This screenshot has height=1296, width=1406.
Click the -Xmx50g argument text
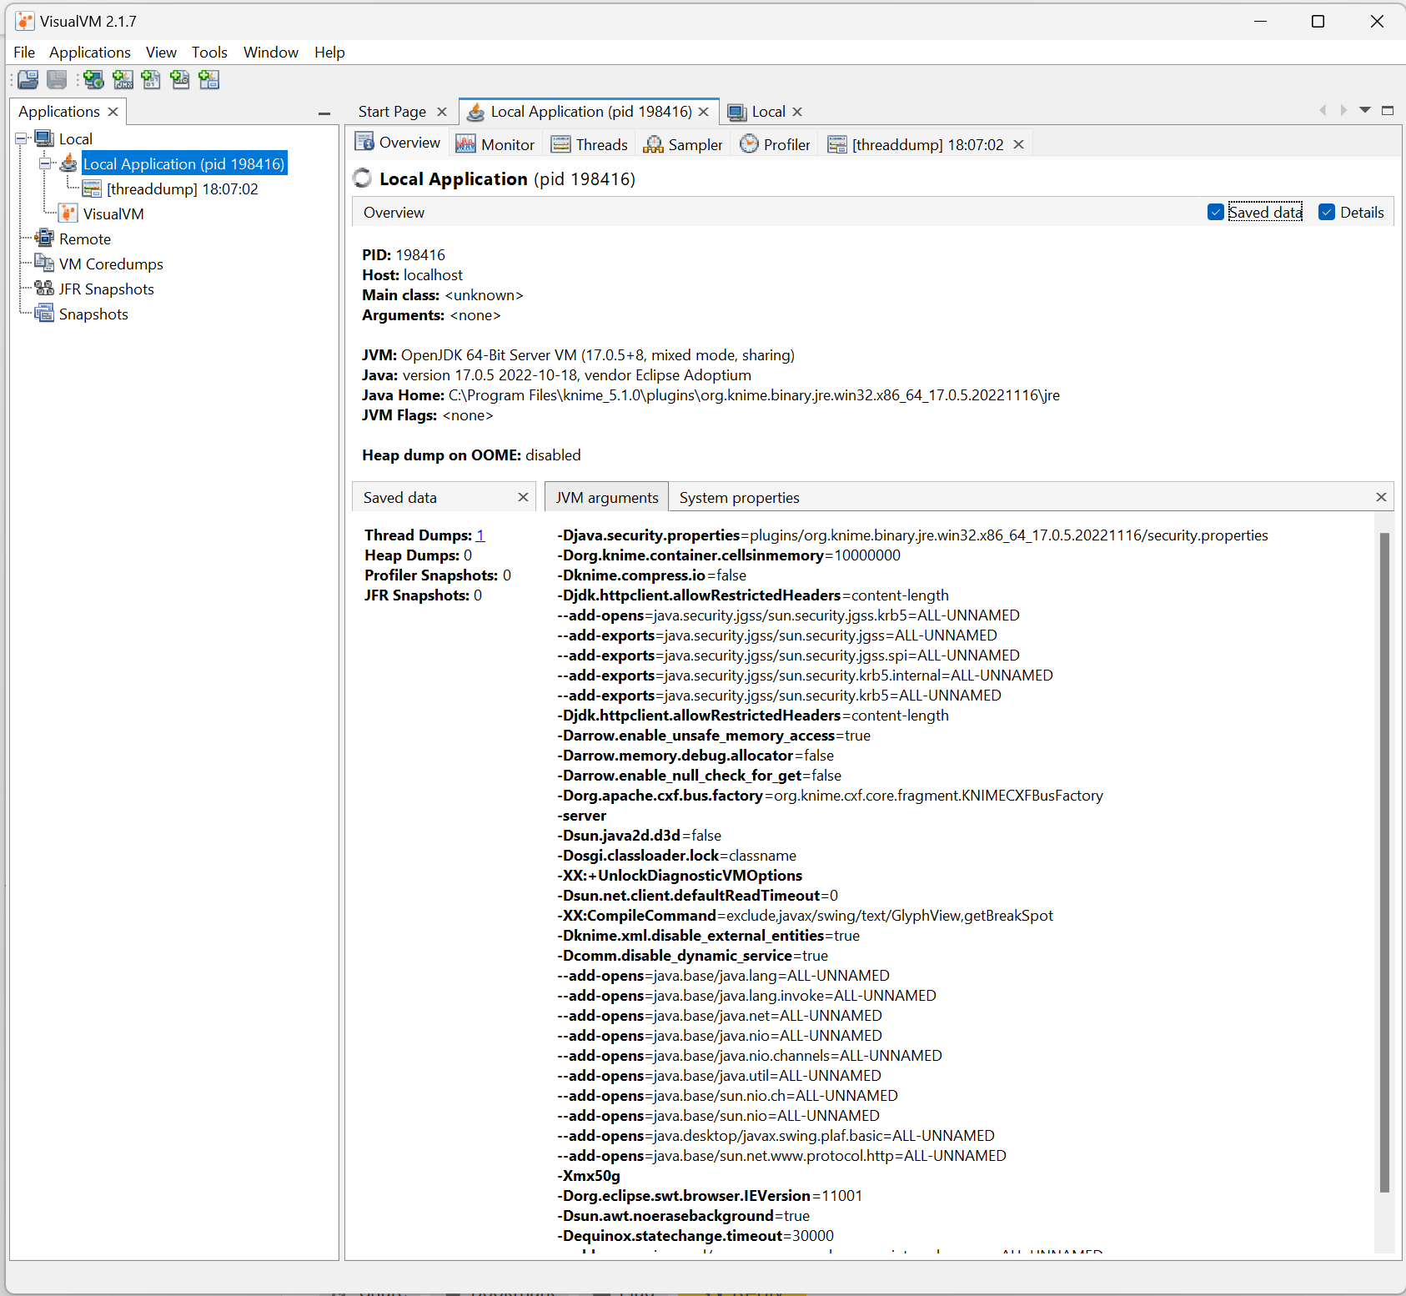589,1176
